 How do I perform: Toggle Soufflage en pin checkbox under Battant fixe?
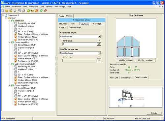click(16, 40)
